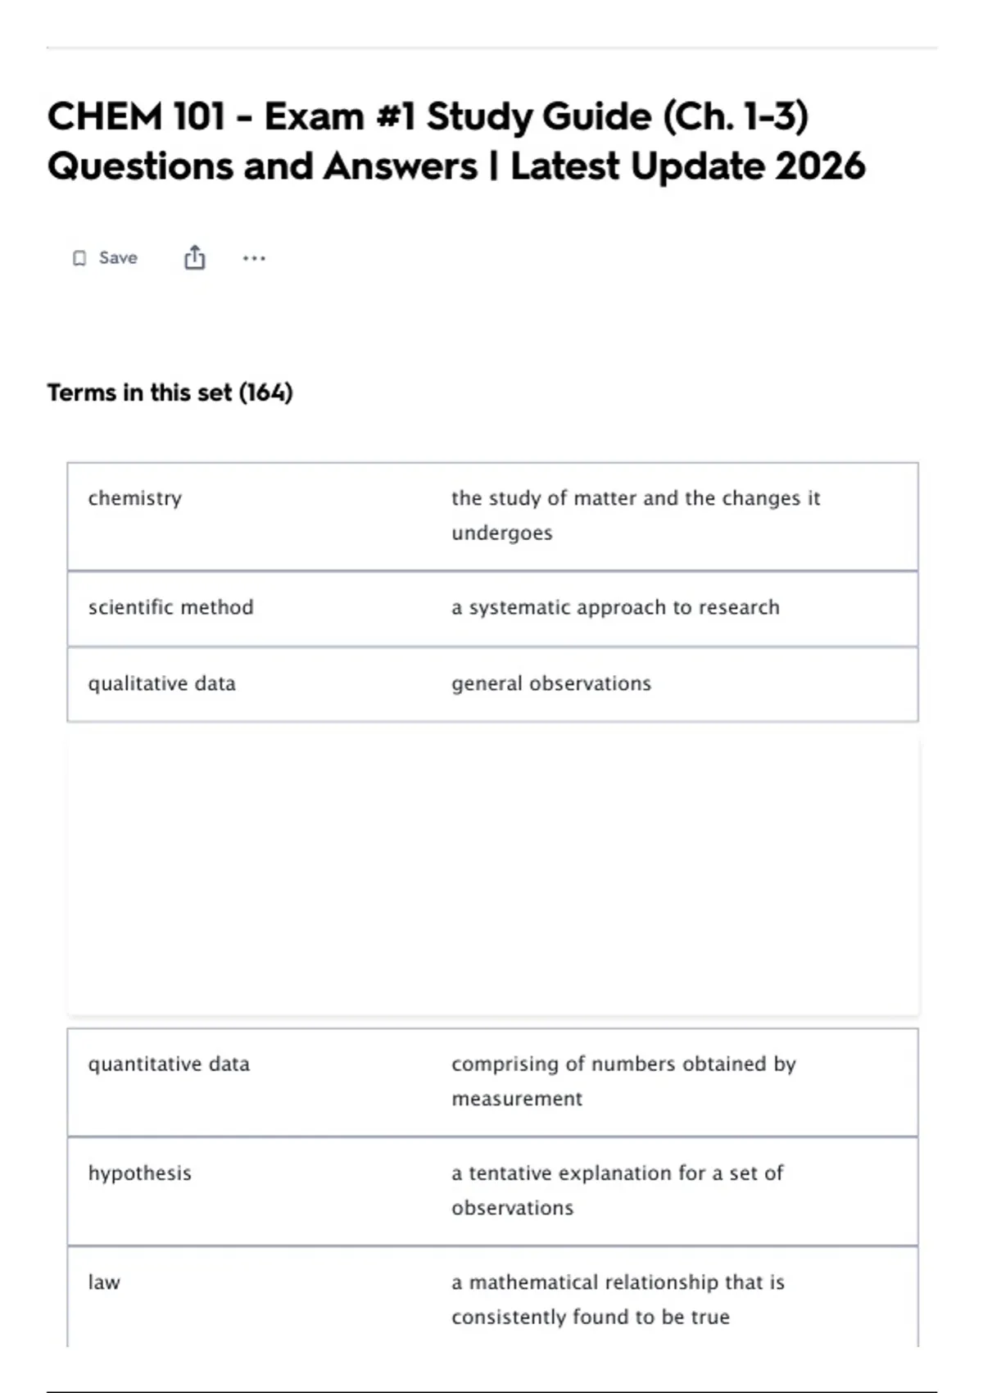Click the CHEM 101 study guide title
Screen dimensions: 983x1393
coord(456,141)
